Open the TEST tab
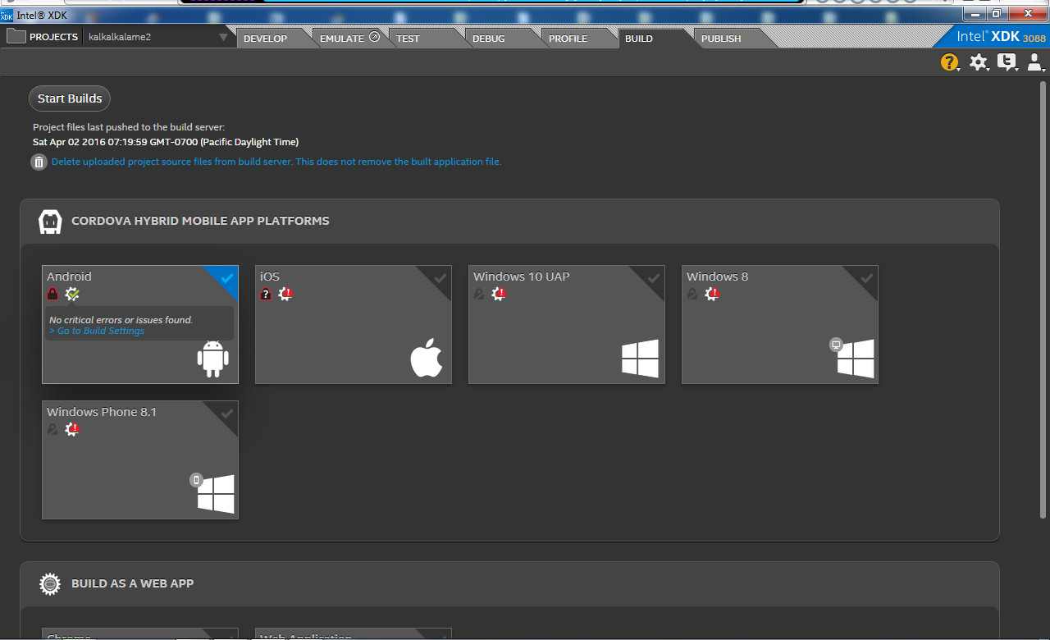 coord(408,39)
